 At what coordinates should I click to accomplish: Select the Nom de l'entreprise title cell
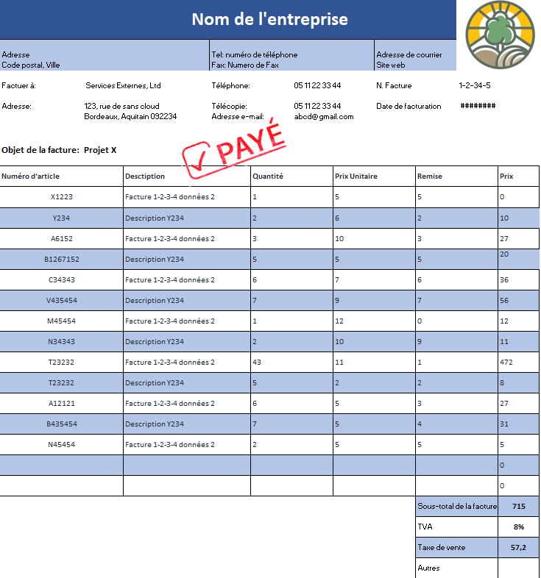[x=228, y=20]
